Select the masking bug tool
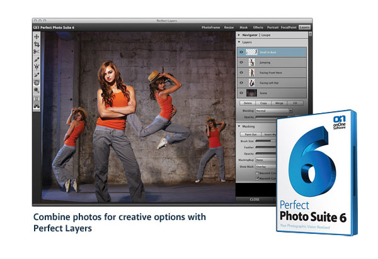This screenshot has height=259, width=378. [37, 67]
